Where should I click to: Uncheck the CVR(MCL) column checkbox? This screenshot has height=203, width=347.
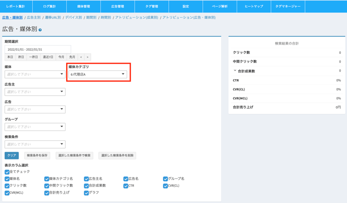click(7, 193)
